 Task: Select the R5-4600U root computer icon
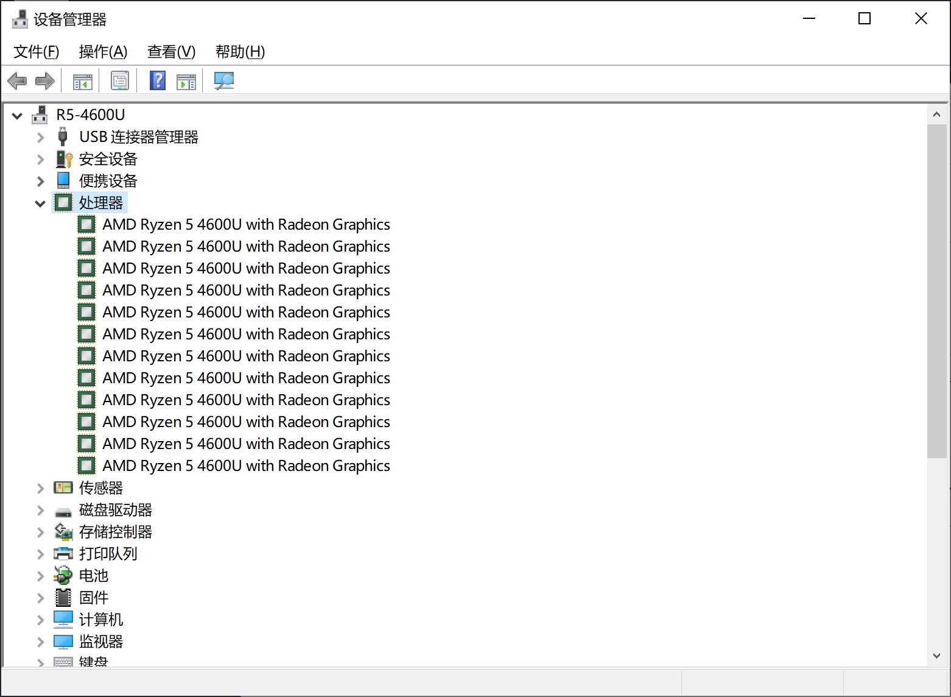pos(40,115)
